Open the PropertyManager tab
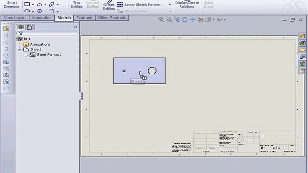 click(30, 27)
